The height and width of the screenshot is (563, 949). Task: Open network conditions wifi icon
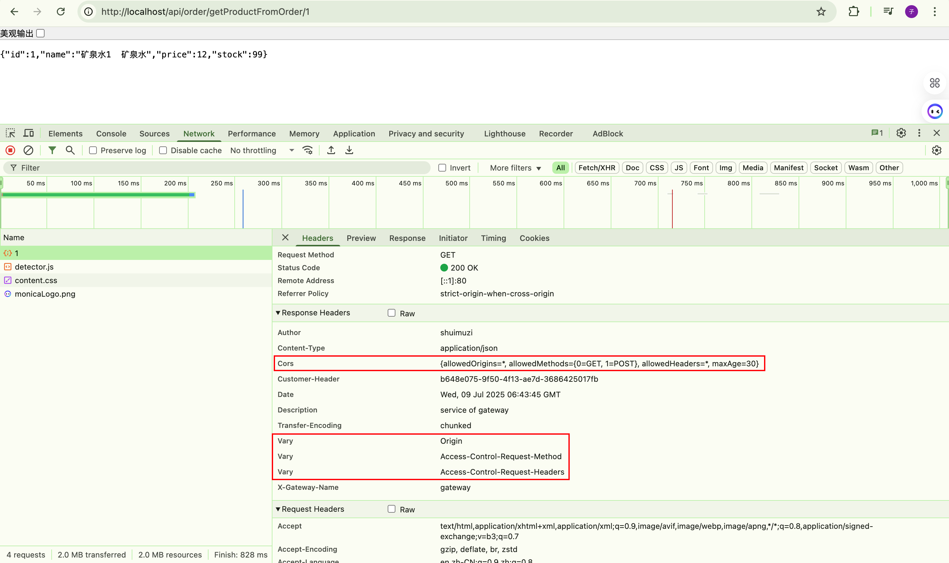(308, 150)
